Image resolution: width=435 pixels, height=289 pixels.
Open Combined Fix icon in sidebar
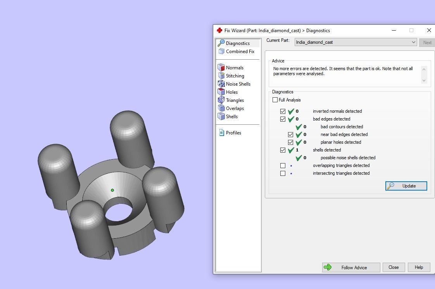(221, 51)
